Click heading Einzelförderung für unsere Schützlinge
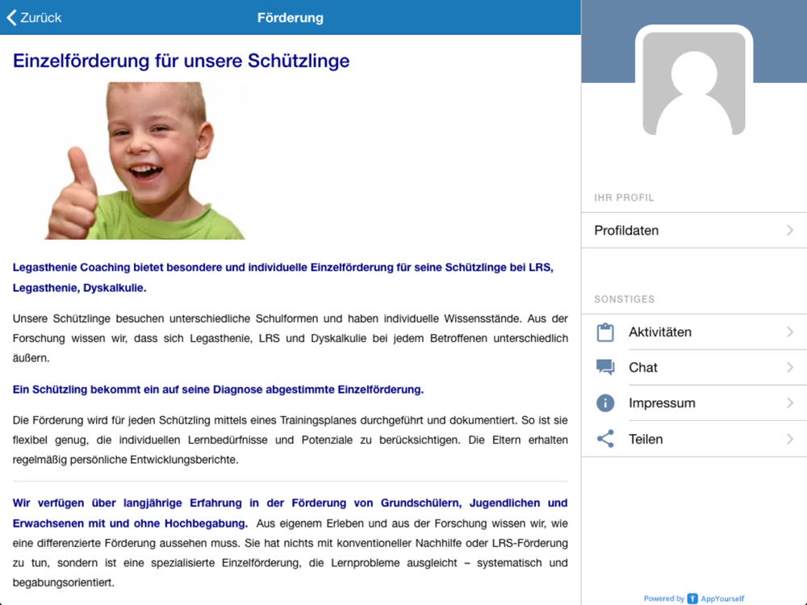This screenshot has height=605, width=807. [181, 60]
